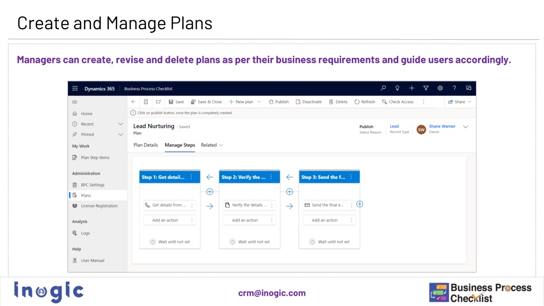Click right arrow between Step 2 and 3
This screenshot has width=544, height=306.
pos(290,206)
